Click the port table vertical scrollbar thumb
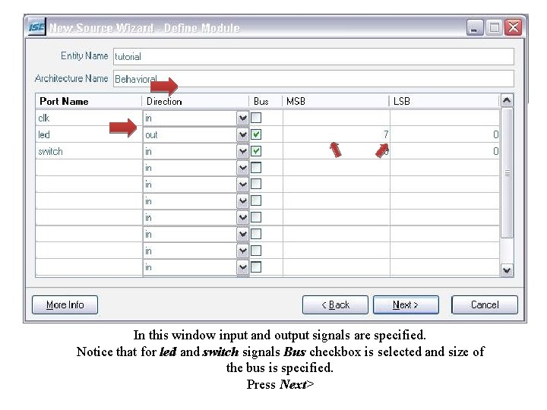This screenshot has height=410, width=547. click(507, 173)
